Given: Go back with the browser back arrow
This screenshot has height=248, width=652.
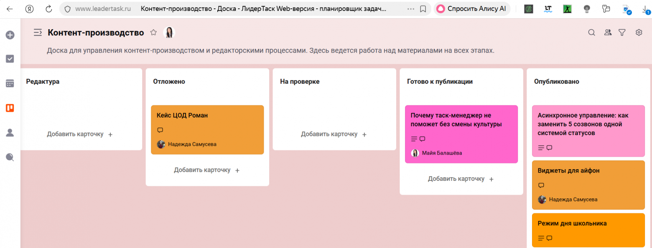Looking at the screenshot, I should (10, 9).
